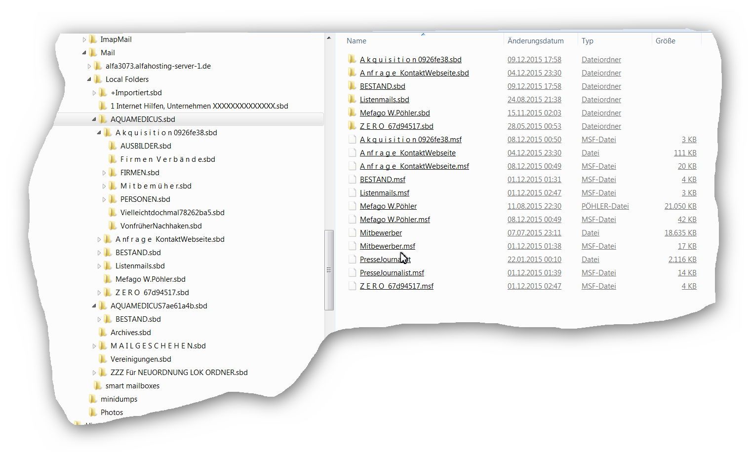Click the date 24.08.2015 21:38

tap(534, 99)
